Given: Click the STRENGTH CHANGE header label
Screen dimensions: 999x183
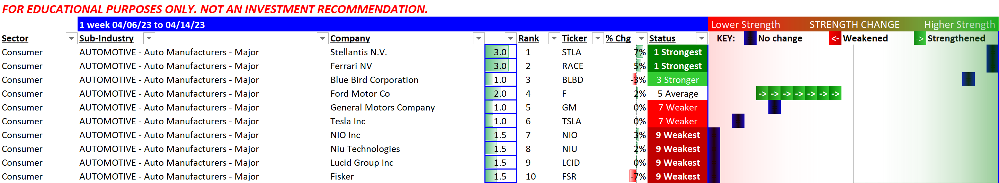Looking at the screenshot, I should pyautogui.click(x=854, y=25).
